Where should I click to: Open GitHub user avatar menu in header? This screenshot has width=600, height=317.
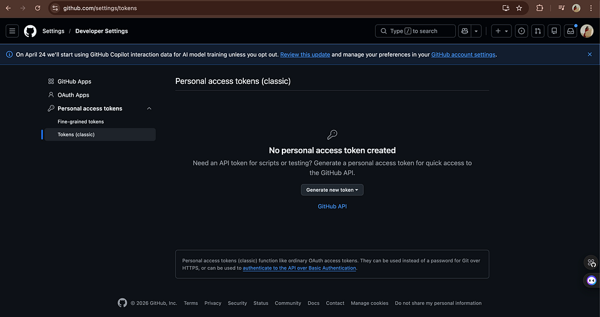click(x=587, y=31)
